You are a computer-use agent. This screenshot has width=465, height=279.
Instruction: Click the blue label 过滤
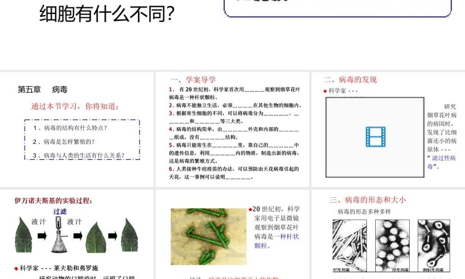60,212
